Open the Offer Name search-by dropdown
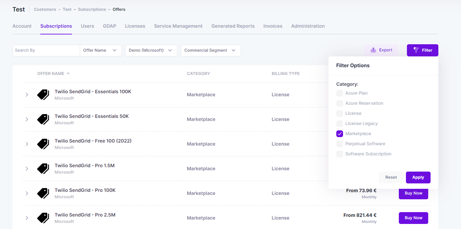This screenshot has height=229, width=461. tap(101, 50)
